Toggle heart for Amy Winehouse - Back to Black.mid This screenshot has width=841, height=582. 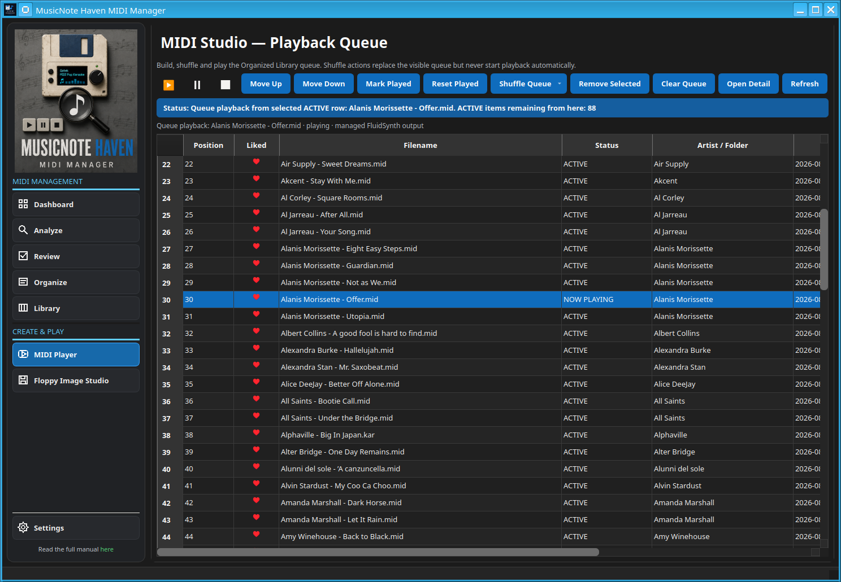pos(256,535)
